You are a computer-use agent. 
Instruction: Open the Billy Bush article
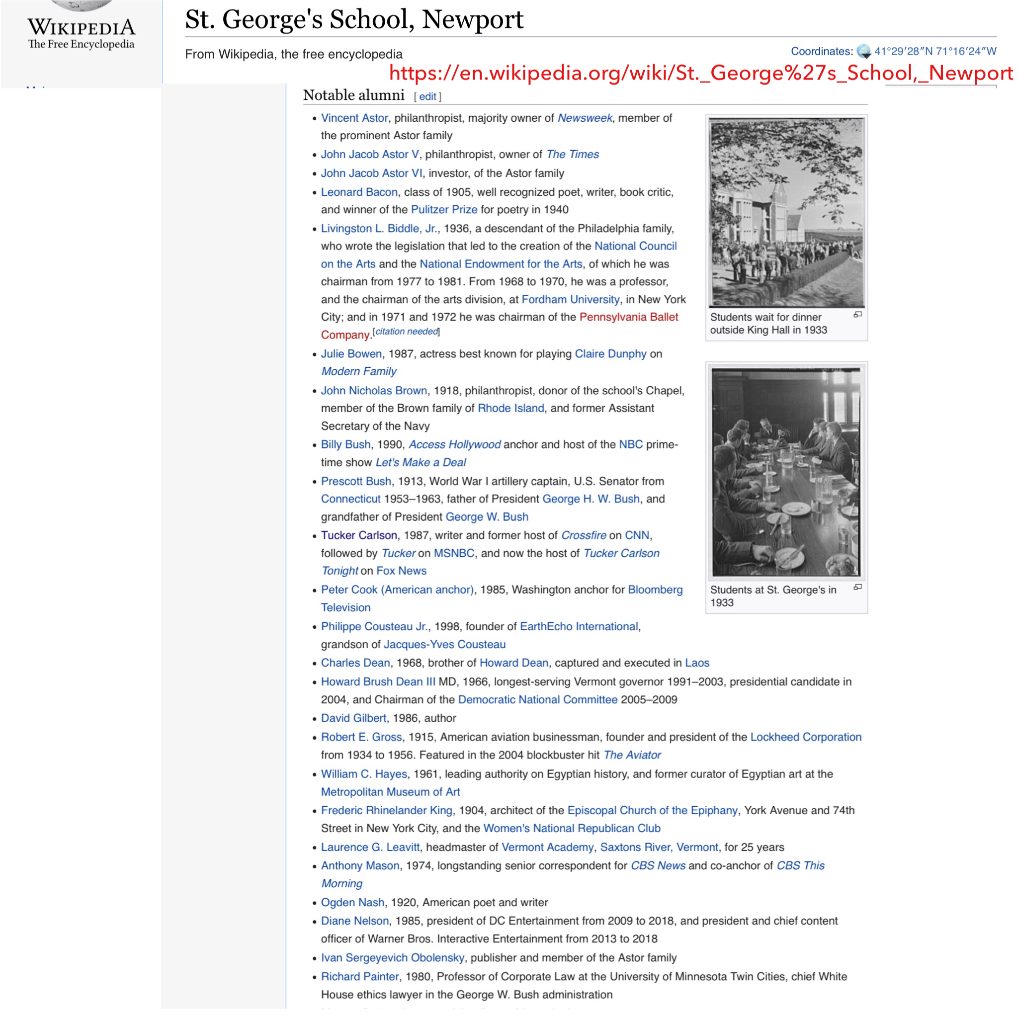tap(345, 445)
